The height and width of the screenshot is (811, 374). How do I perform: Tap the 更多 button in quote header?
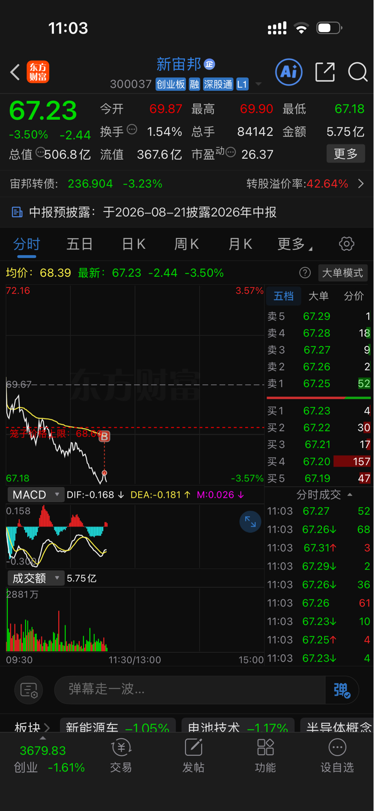pyautogui.click(x=346, y=154)
